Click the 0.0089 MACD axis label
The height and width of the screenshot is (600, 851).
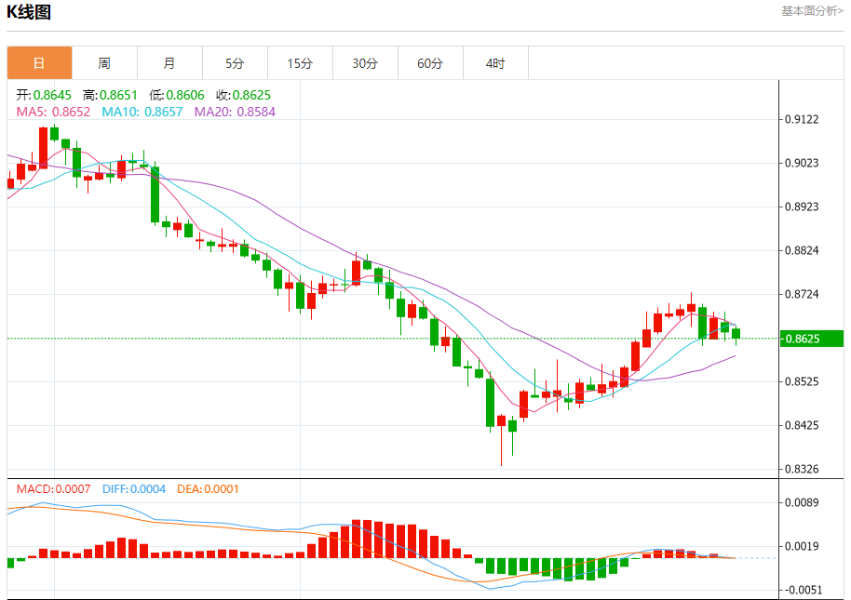coord(802,502)
